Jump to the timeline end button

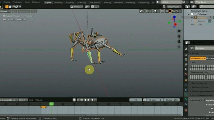[95, 100]
